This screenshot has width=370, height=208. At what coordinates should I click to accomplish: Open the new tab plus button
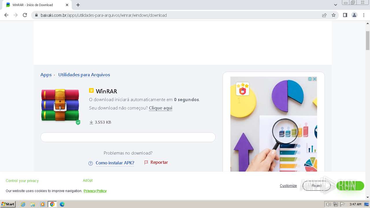point(78,5)
